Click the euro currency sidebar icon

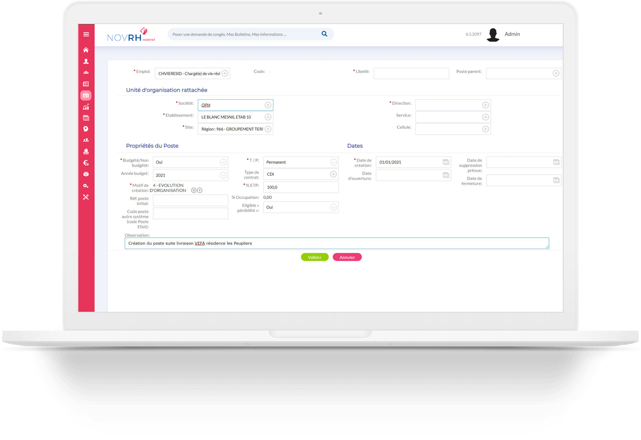click(86, 163)
